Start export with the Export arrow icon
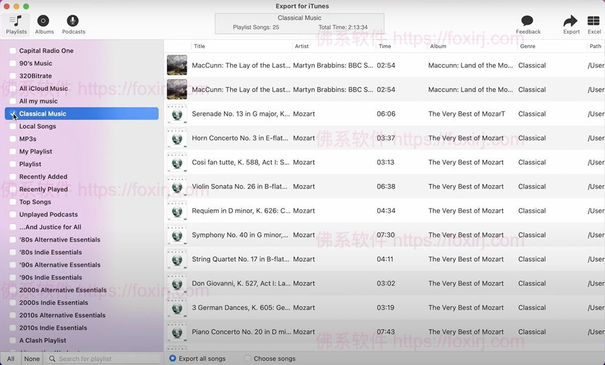The image size is (605, 365). tap(570, 22)
